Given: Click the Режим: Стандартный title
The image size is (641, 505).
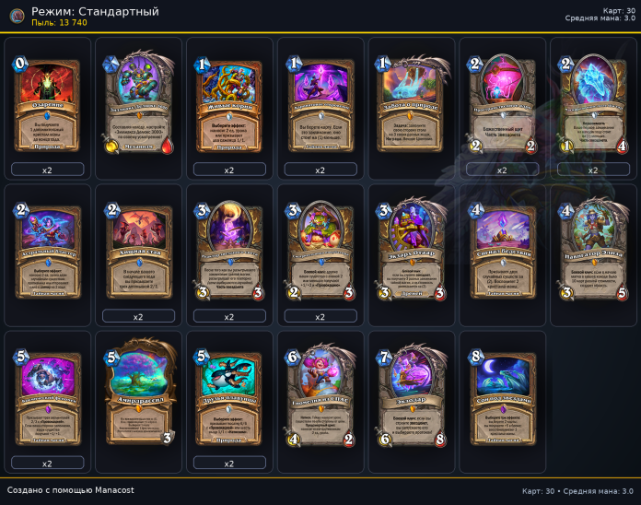Looking at the screenshot, I should coord(95,11).
